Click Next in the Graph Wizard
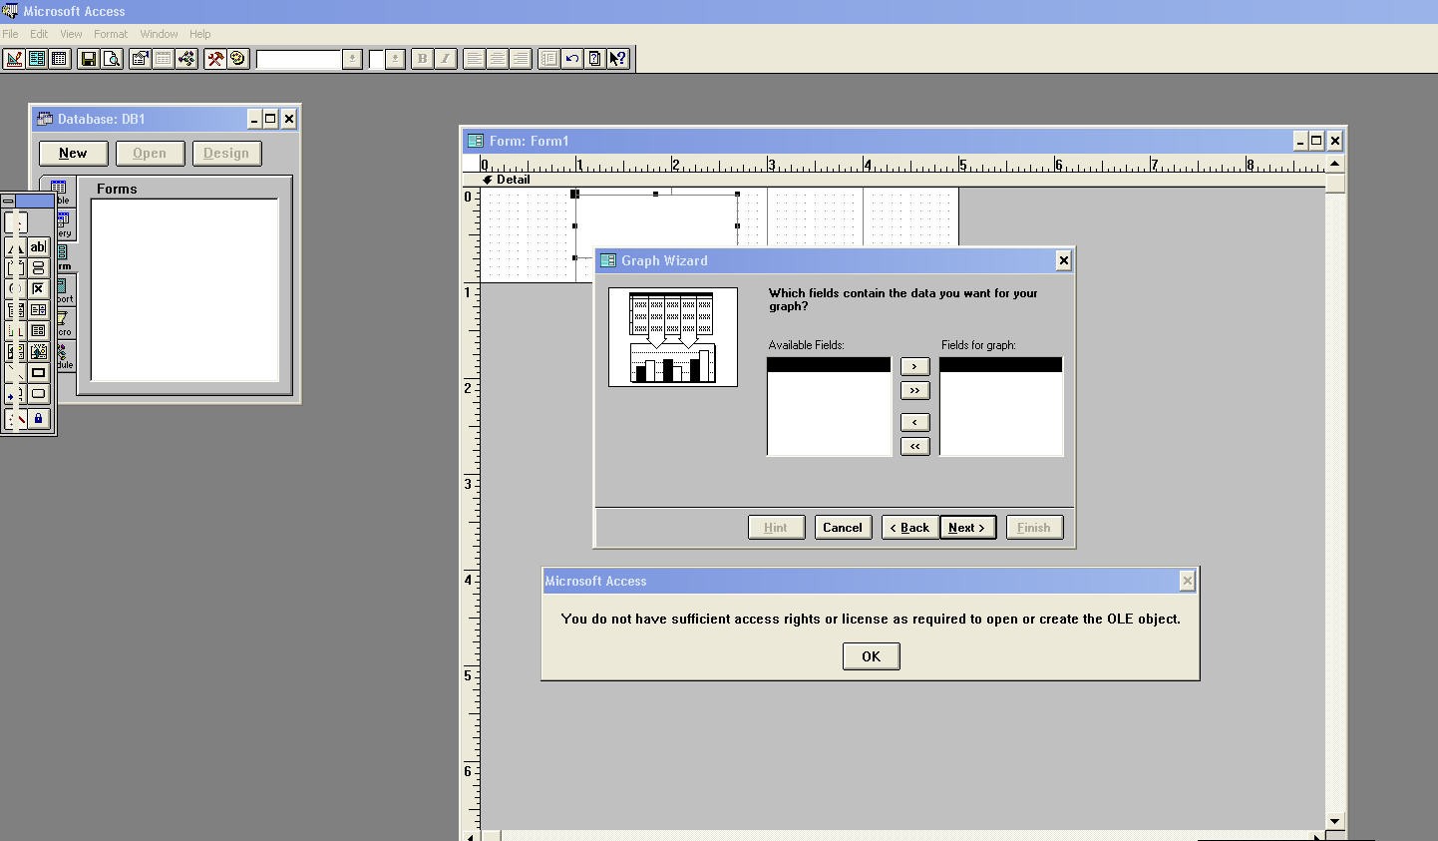The image size is (1438, 841). [x=966, y=527]
